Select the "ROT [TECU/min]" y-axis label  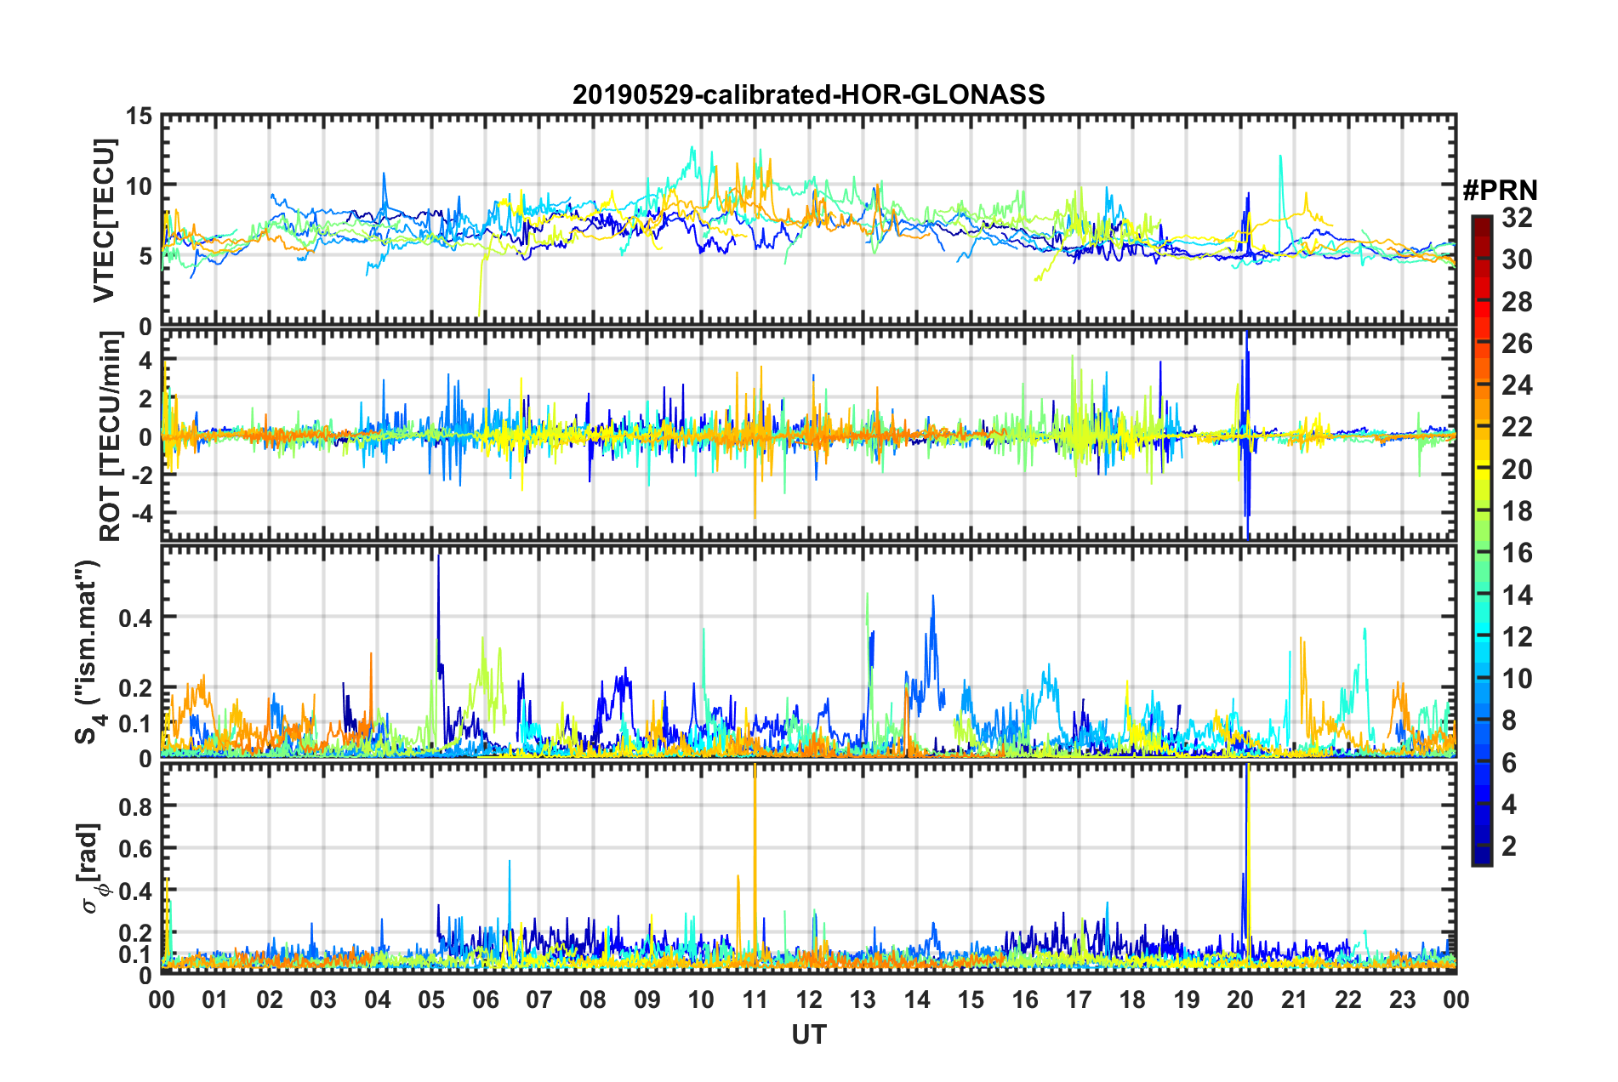(110, 436)
